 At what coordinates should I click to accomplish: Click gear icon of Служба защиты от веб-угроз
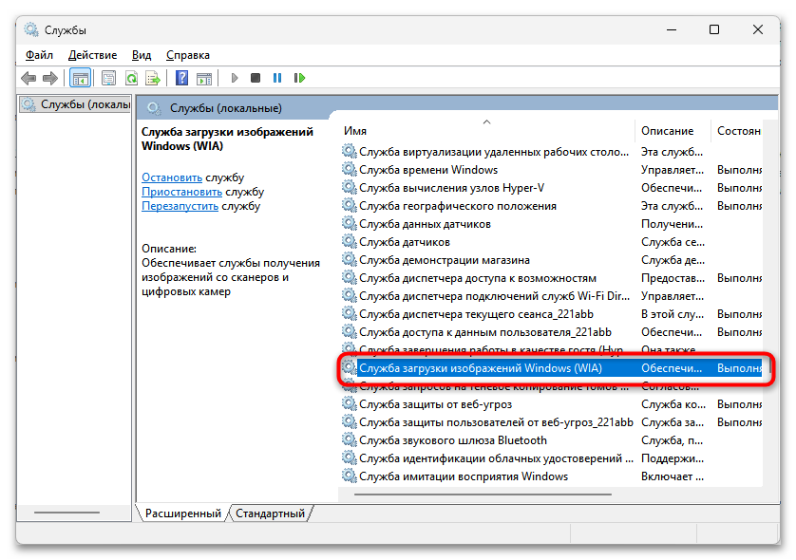point(350,403)
